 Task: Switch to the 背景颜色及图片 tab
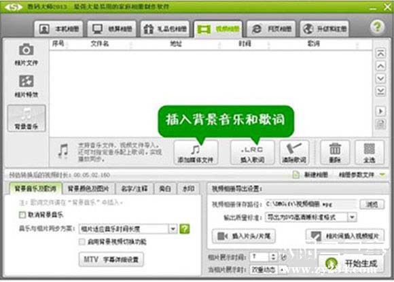[88, 188]
